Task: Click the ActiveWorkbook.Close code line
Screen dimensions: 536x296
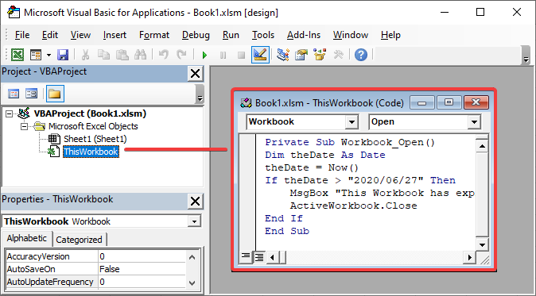Action: pos(353,206)
